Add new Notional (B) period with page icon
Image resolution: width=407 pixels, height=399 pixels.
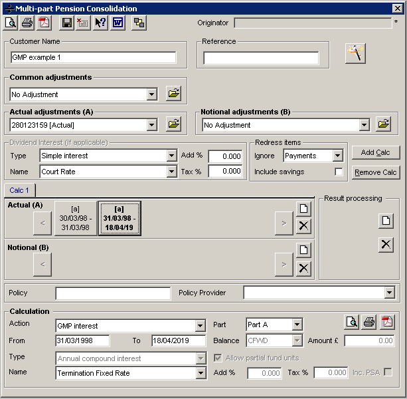(x=303, y=250)
